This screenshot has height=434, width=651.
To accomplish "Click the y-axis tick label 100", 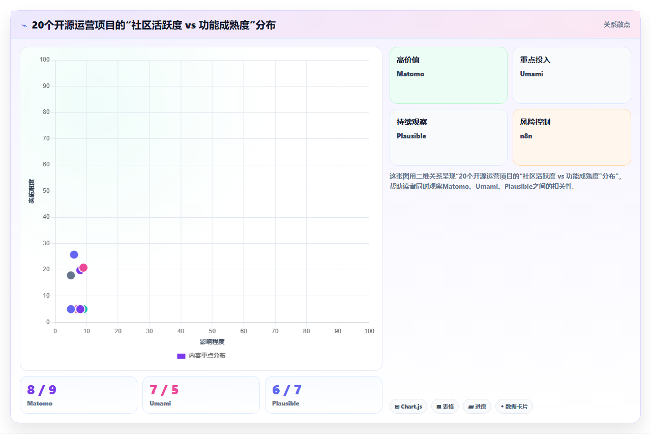I will pyautogui.click(x=45, y=60).
